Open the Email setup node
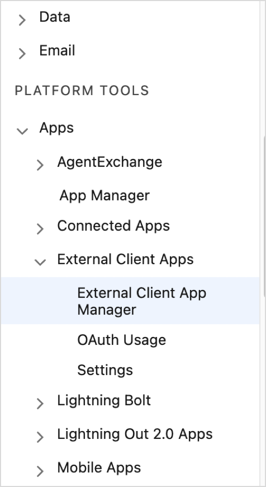 [57, 50]
